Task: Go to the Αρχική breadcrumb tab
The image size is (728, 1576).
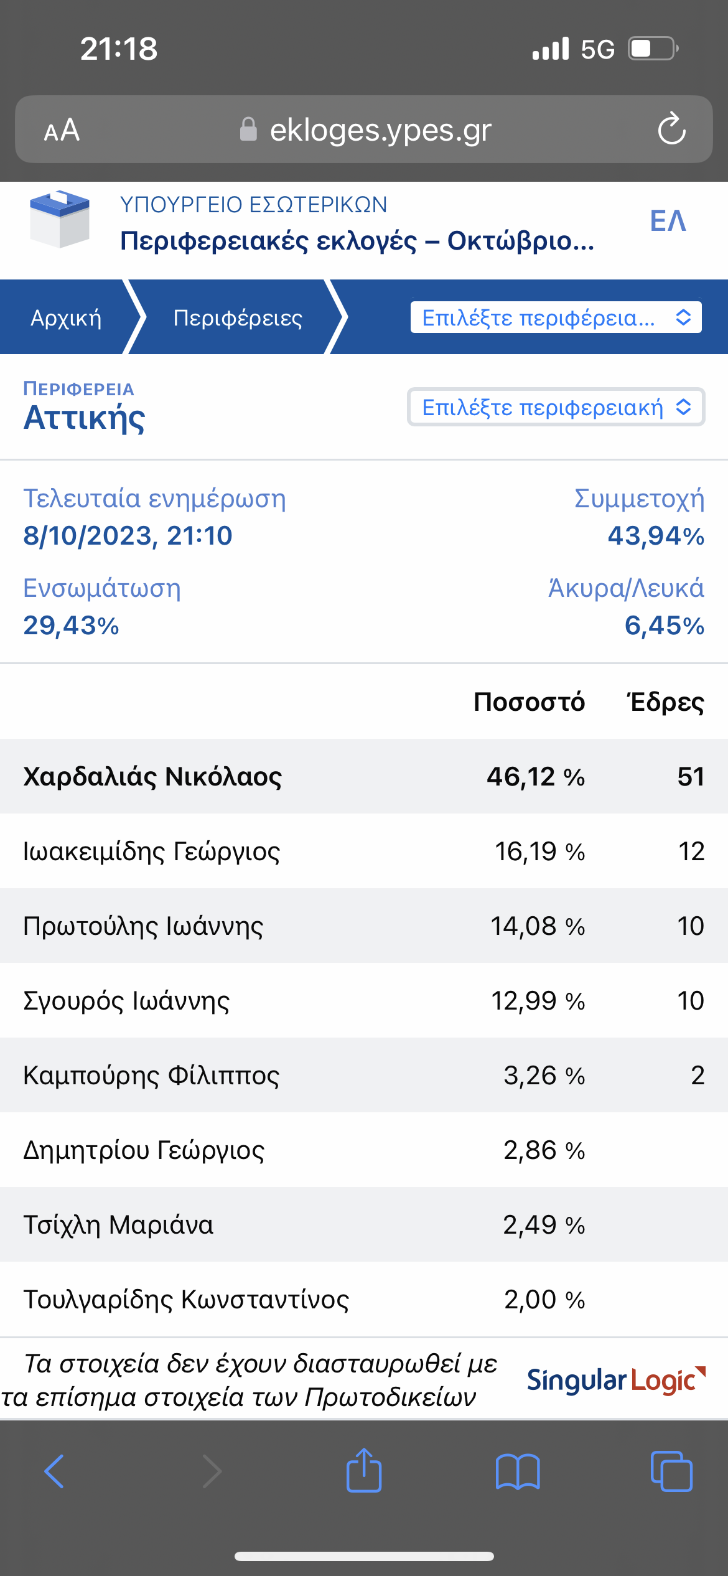Action: point(66,317)
